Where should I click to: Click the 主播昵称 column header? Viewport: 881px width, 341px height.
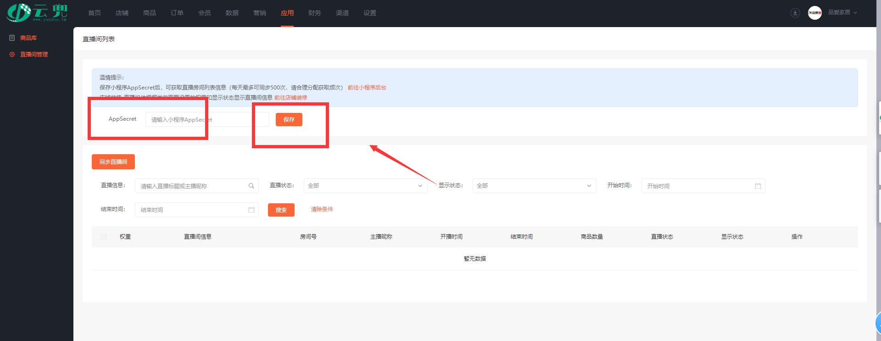coord(381,237)
